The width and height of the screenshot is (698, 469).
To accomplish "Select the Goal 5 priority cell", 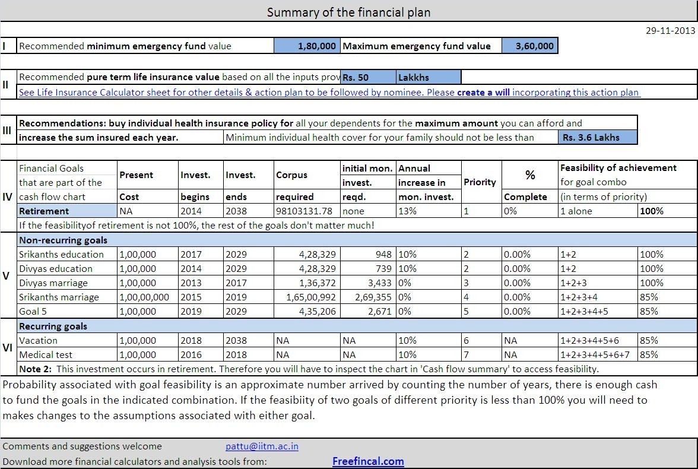I will point(480,310).
